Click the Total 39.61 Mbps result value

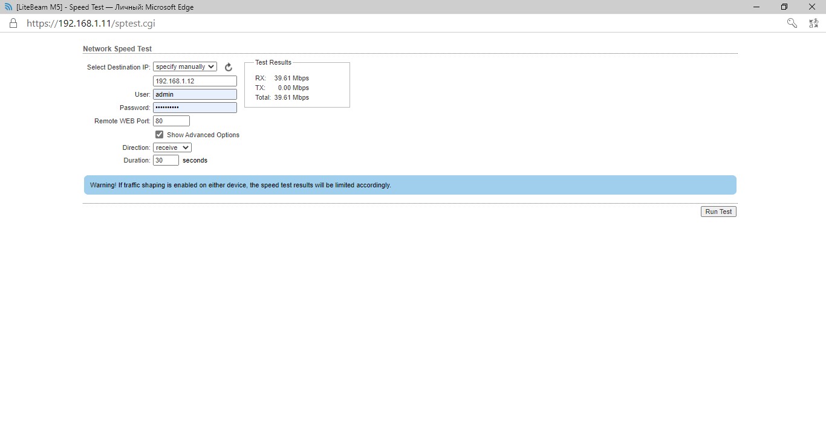[291, 97]
